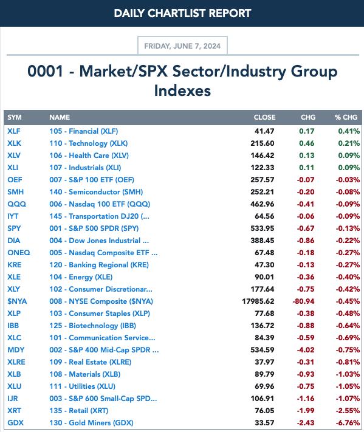Select the Friday, June 7, 2024 date box
Screen dimensions: 364x432
point(182,46)
